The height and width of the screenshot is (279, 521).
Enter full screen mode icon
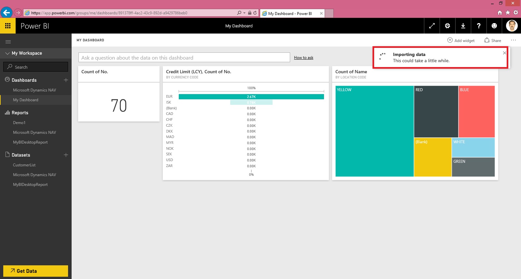[x=432, y=26]
